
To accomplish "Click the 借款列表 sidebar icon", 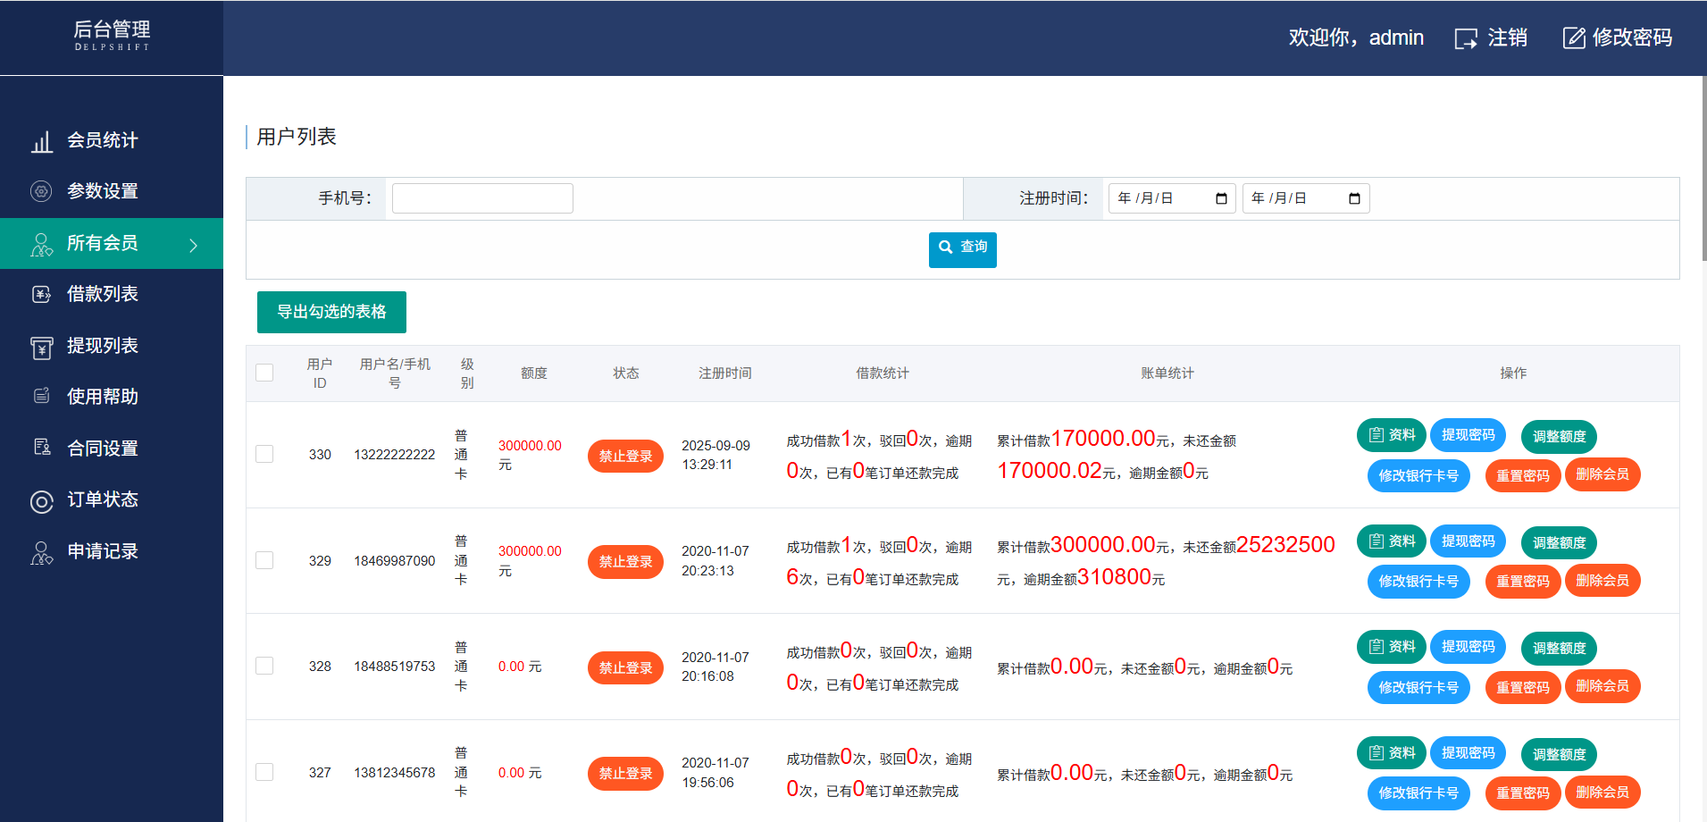I will (x=41, y=294).
